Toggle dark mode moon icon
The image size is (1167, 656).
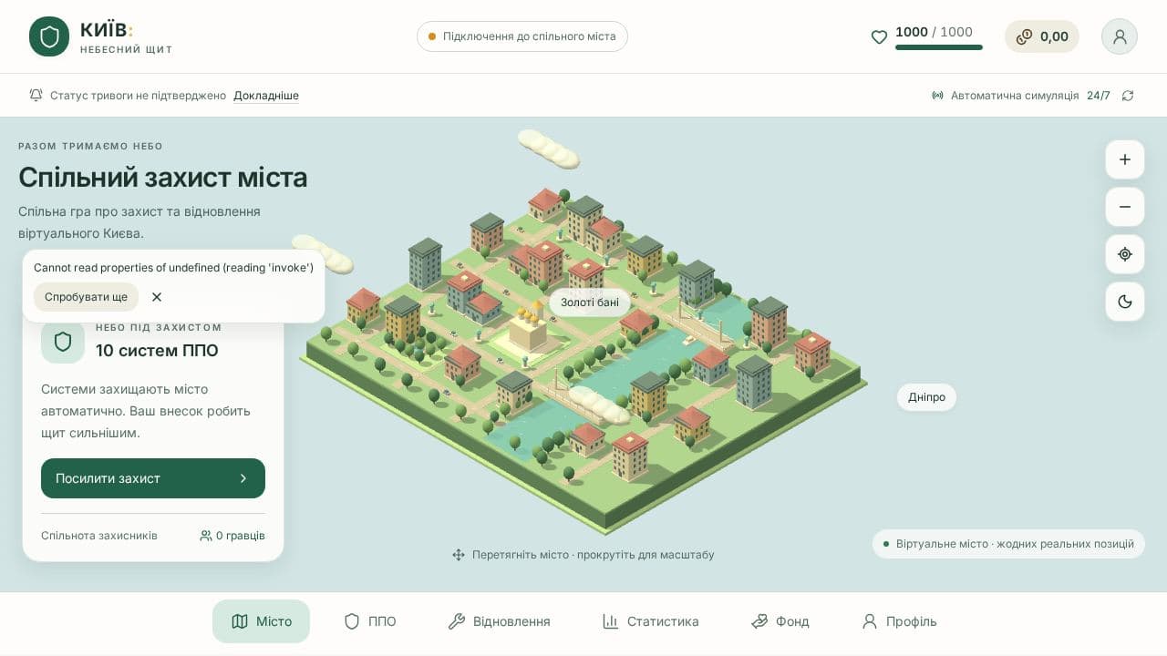click(x=1125, y=302)
